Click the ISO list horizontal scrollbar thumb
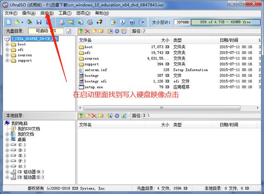This screenshot has height=194, width=264. (x=162, y=108)
